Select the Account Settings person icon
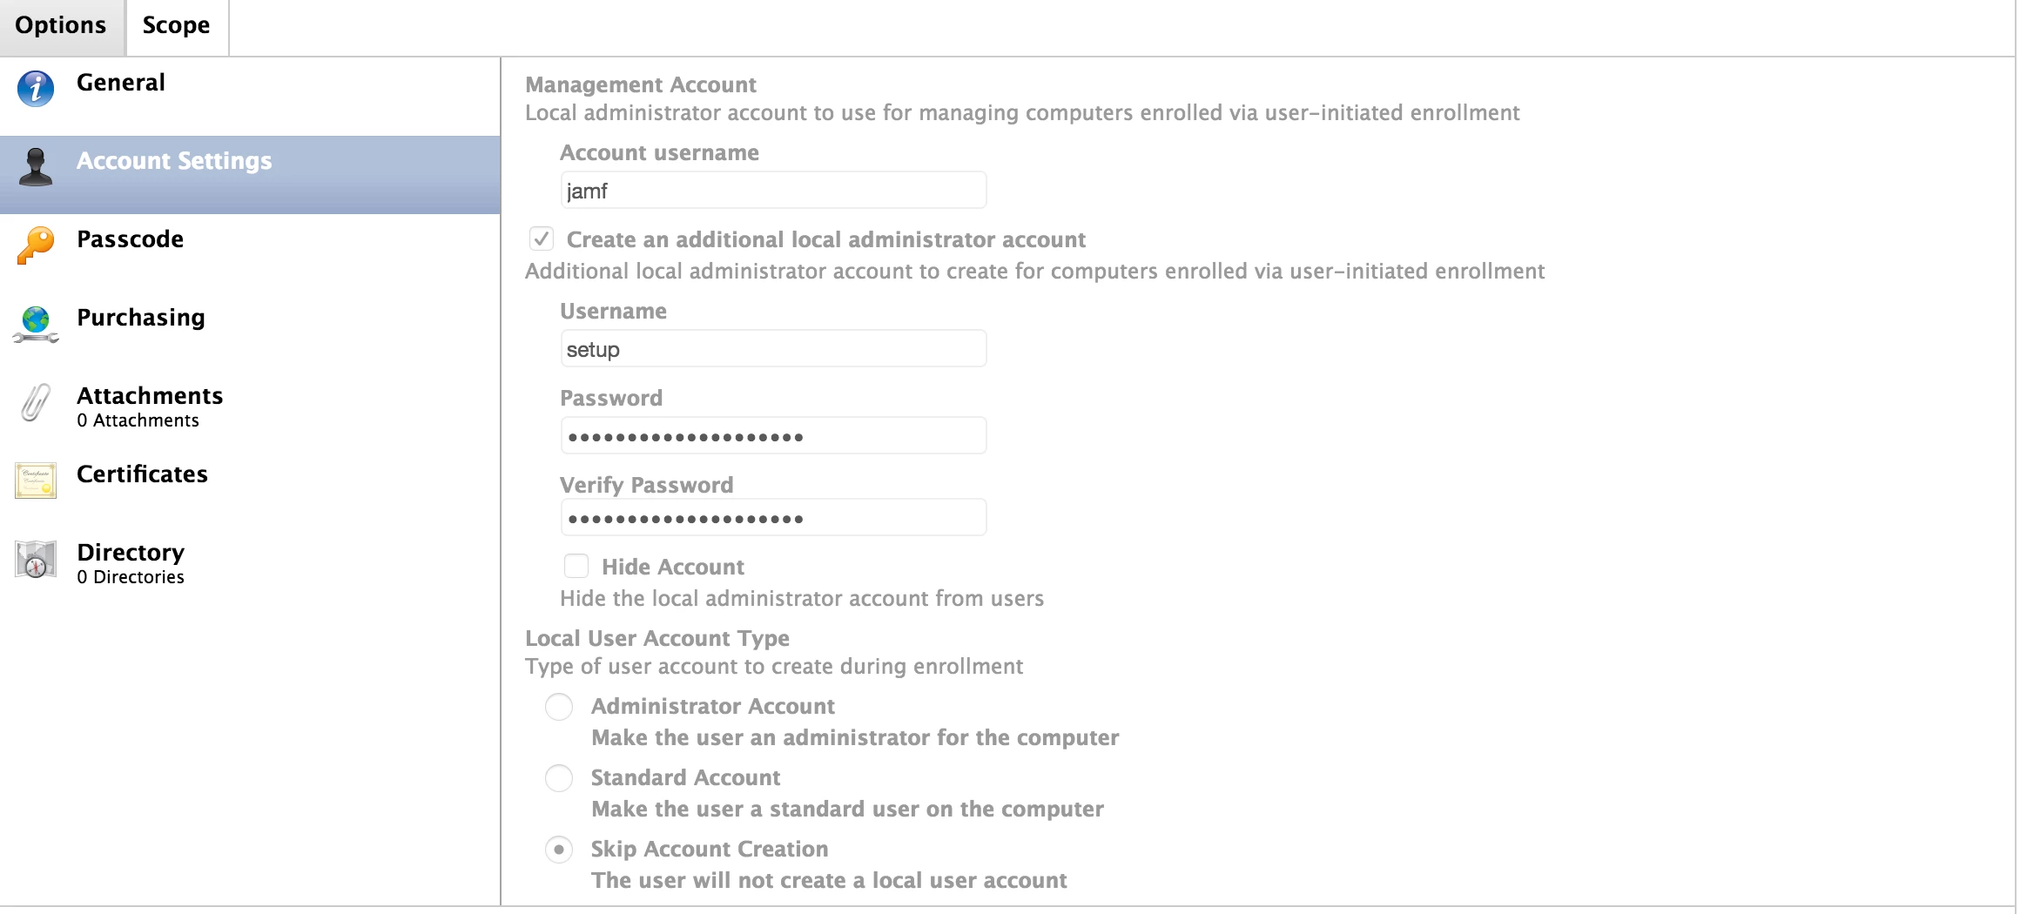 tap(36, 166)
